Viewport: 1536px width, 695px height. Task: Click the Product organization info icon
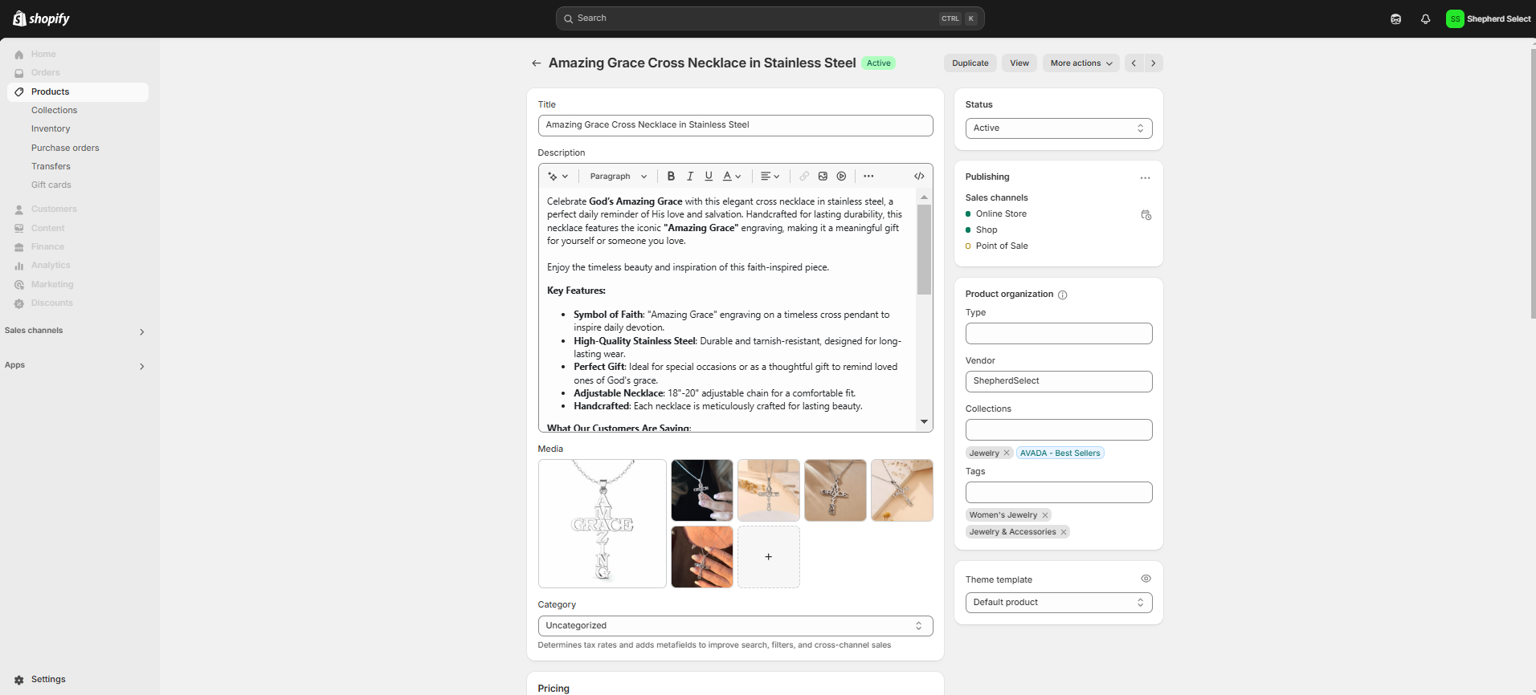coord(1062,295)
